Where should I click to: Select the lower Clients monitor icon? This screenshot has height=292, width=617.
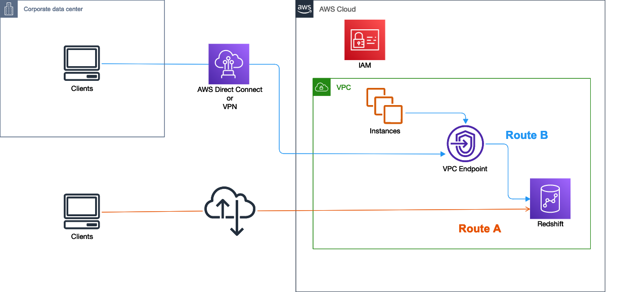point(81,210)
